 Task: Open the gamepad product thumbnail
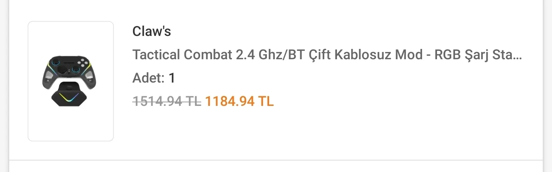click(71, 81)
